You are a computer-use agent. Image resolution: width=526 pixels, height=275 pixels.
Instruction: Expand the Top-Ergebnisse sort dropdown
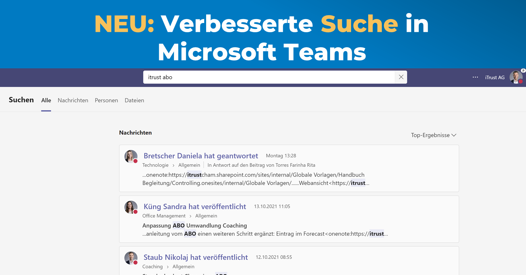coord(434,135)
